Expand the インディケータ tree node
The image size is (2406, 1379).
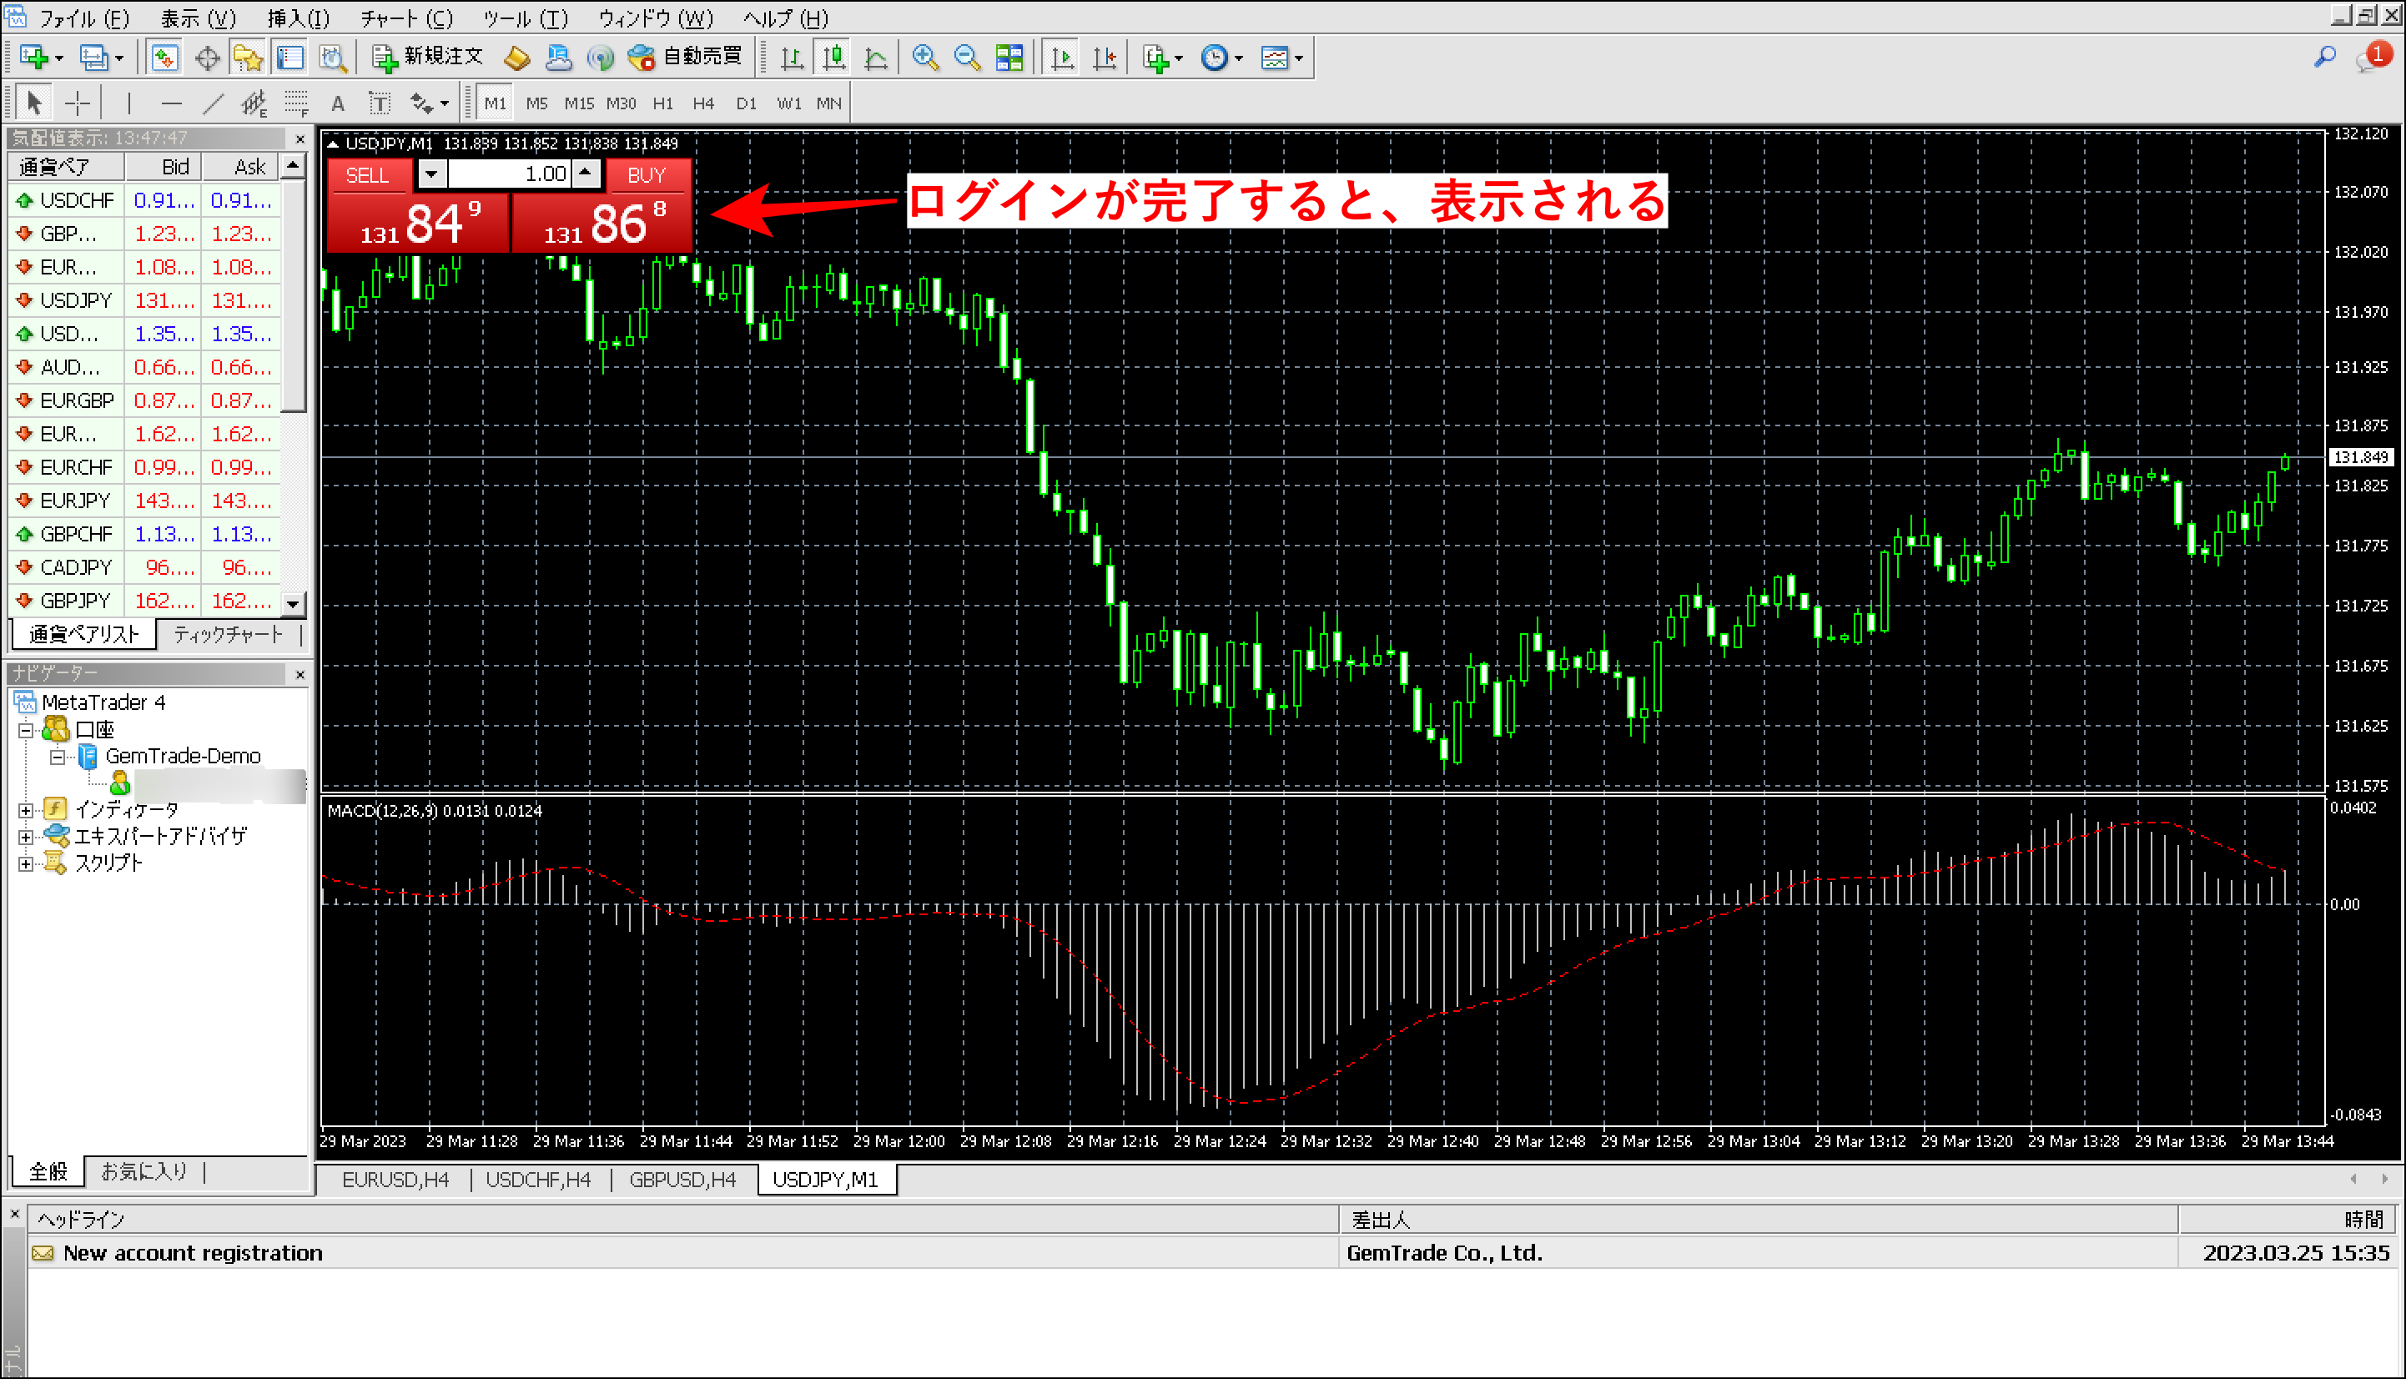tap(27, 810)
